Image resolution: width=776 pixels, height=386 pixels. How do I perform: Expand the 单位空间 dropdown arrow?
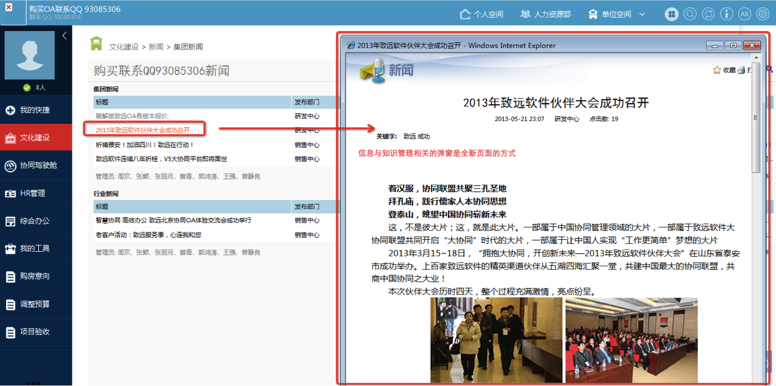tap(642, 14)
